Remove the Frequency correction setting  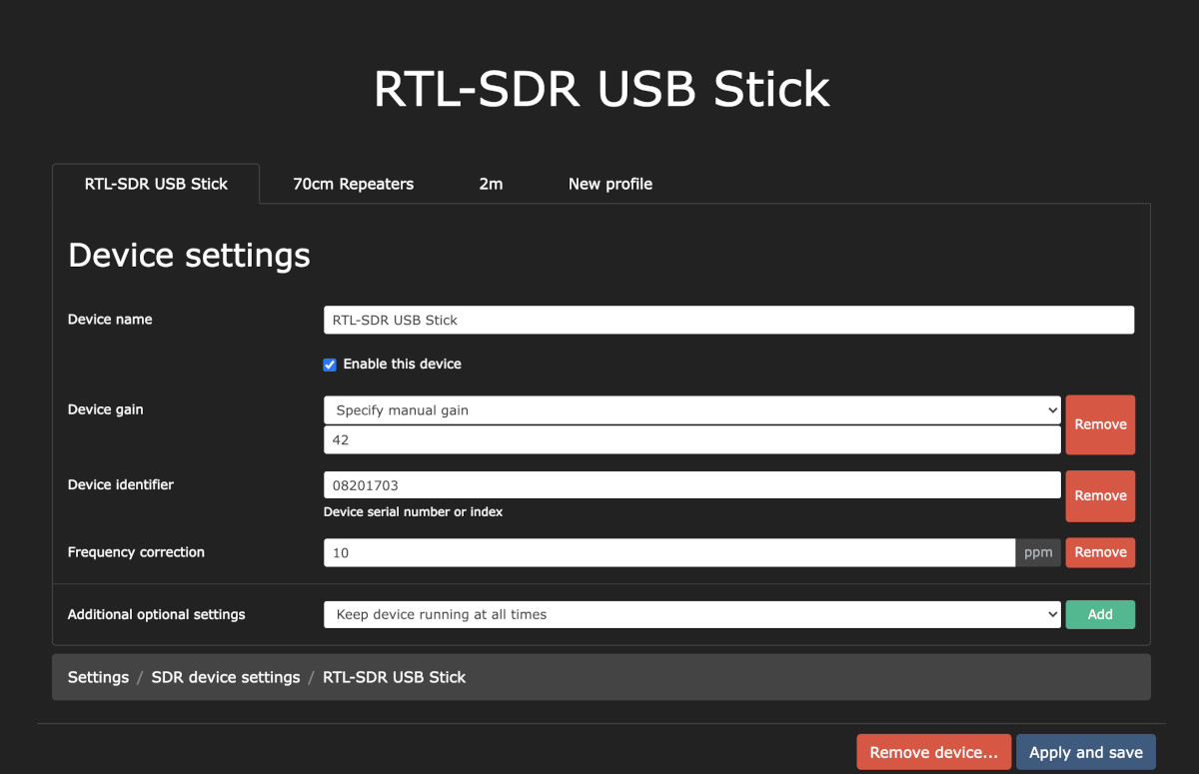tap(1100, 552)
